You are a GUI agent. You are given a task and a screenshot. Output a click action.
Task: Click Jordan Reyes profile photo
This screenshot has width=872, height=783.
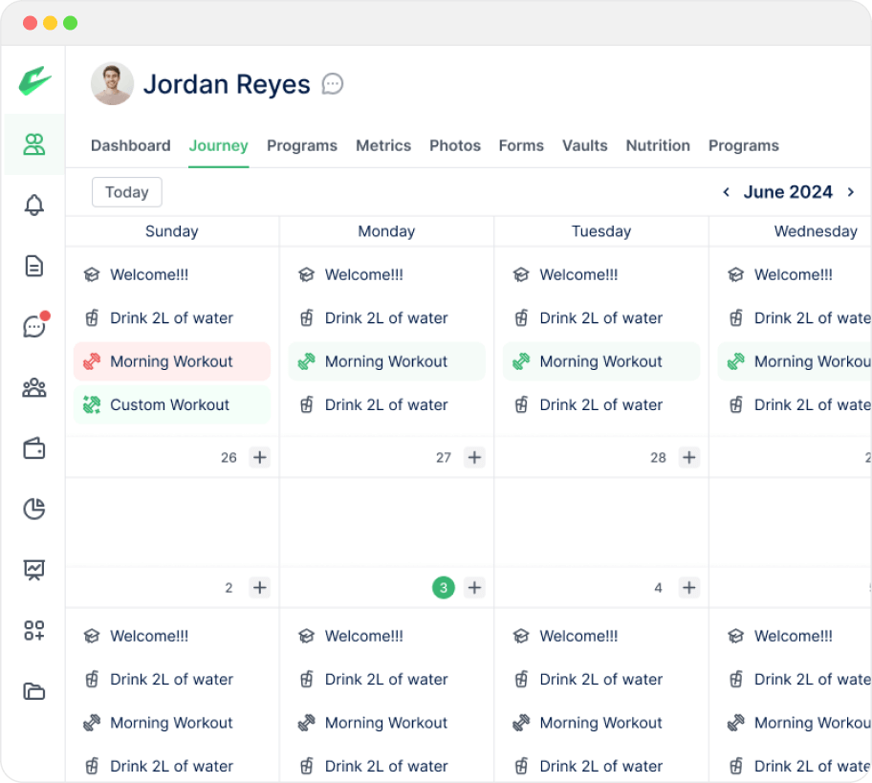coord(112,84)
